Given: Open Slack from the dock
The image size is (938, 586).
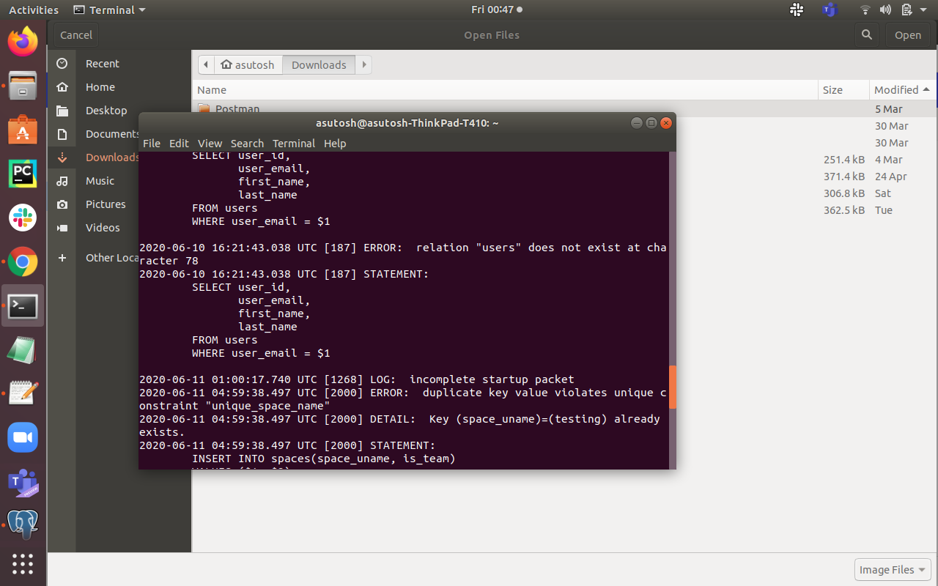Looking at the screenshot, I should click(23, 218).
